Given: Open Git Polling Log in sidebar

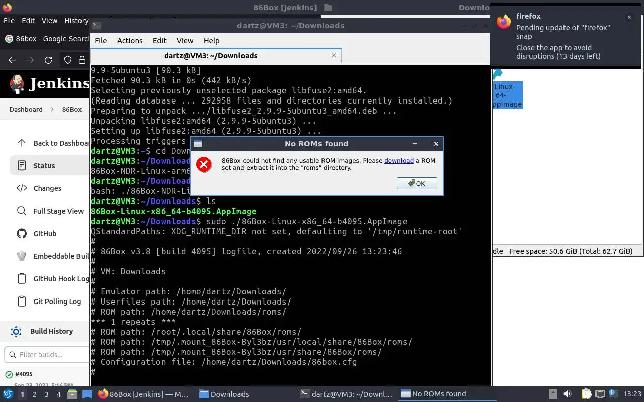Looking at the screenshot, I should click(57, 301).
